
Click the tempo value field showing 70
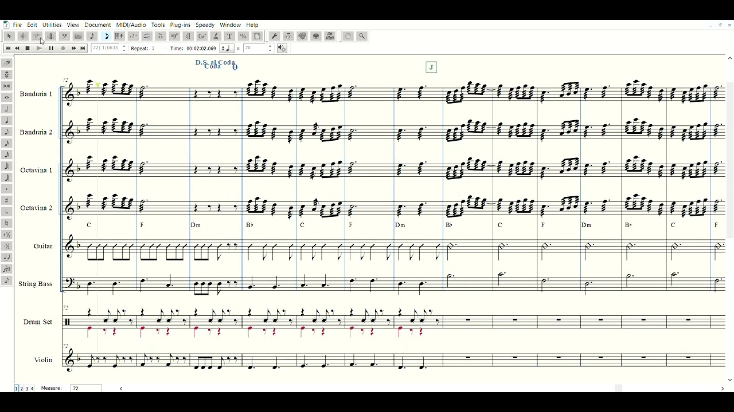coord(255,49)
